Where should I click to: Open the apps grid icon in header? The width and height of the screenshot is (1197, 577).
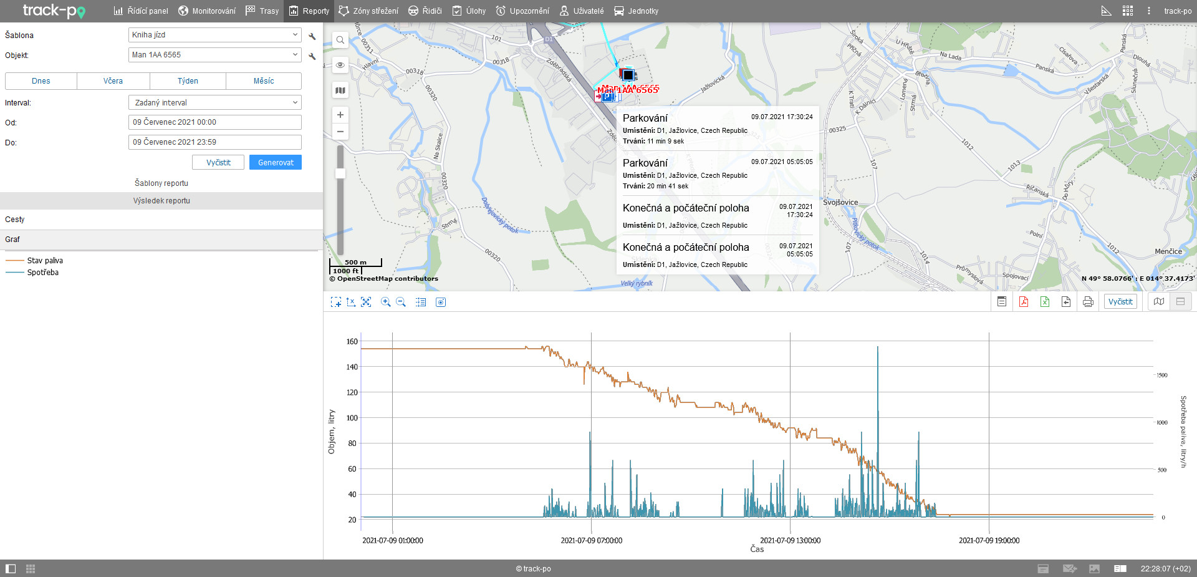[x=1127, y=11]
